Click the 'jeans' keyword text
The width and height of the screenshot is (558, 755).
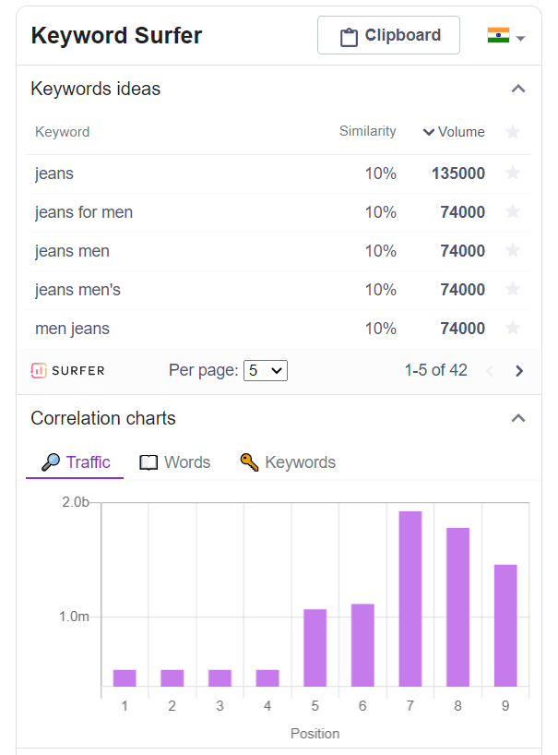coord(53,174)
